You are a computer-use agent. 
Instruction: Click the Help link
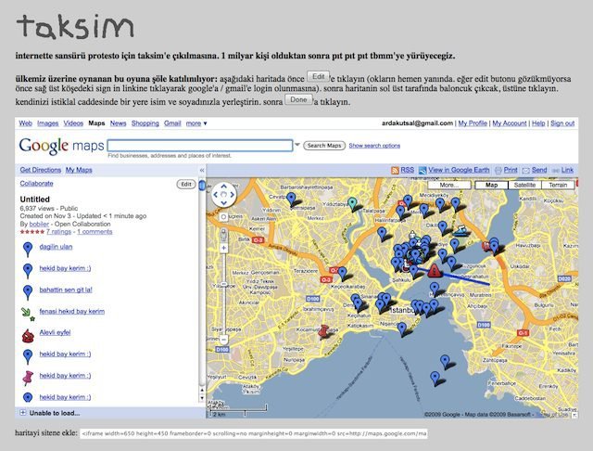tap(538, 123)
